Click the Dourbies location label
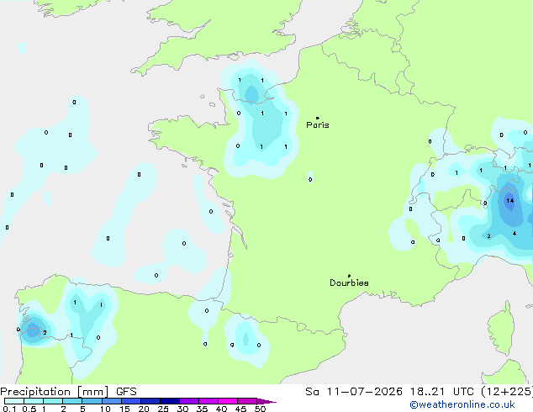 (349, 283)
